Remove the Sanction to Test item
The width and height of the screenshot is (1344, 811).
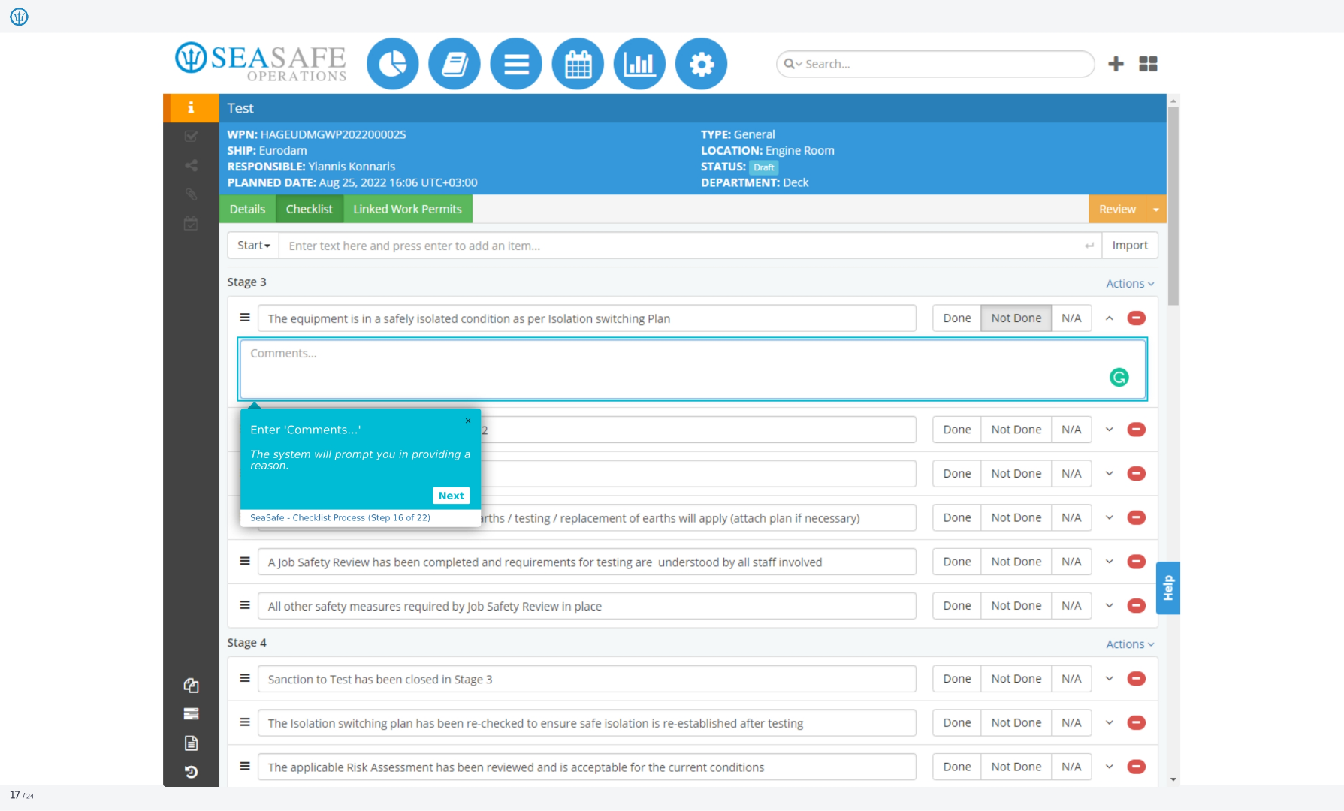click(1136, 679)
